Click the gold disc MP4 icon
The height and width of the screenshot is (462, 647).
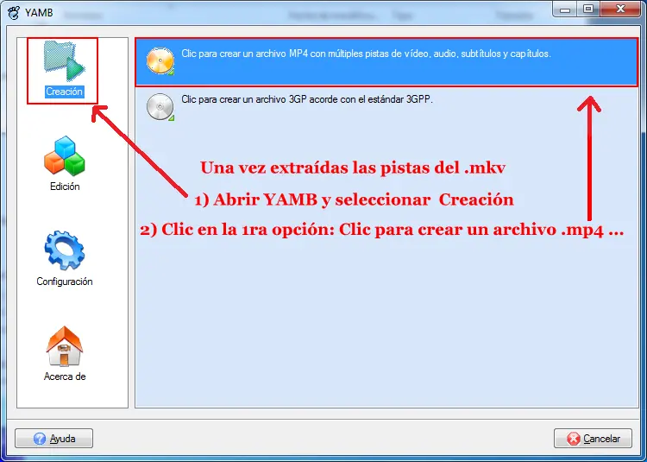coord(160,61)
